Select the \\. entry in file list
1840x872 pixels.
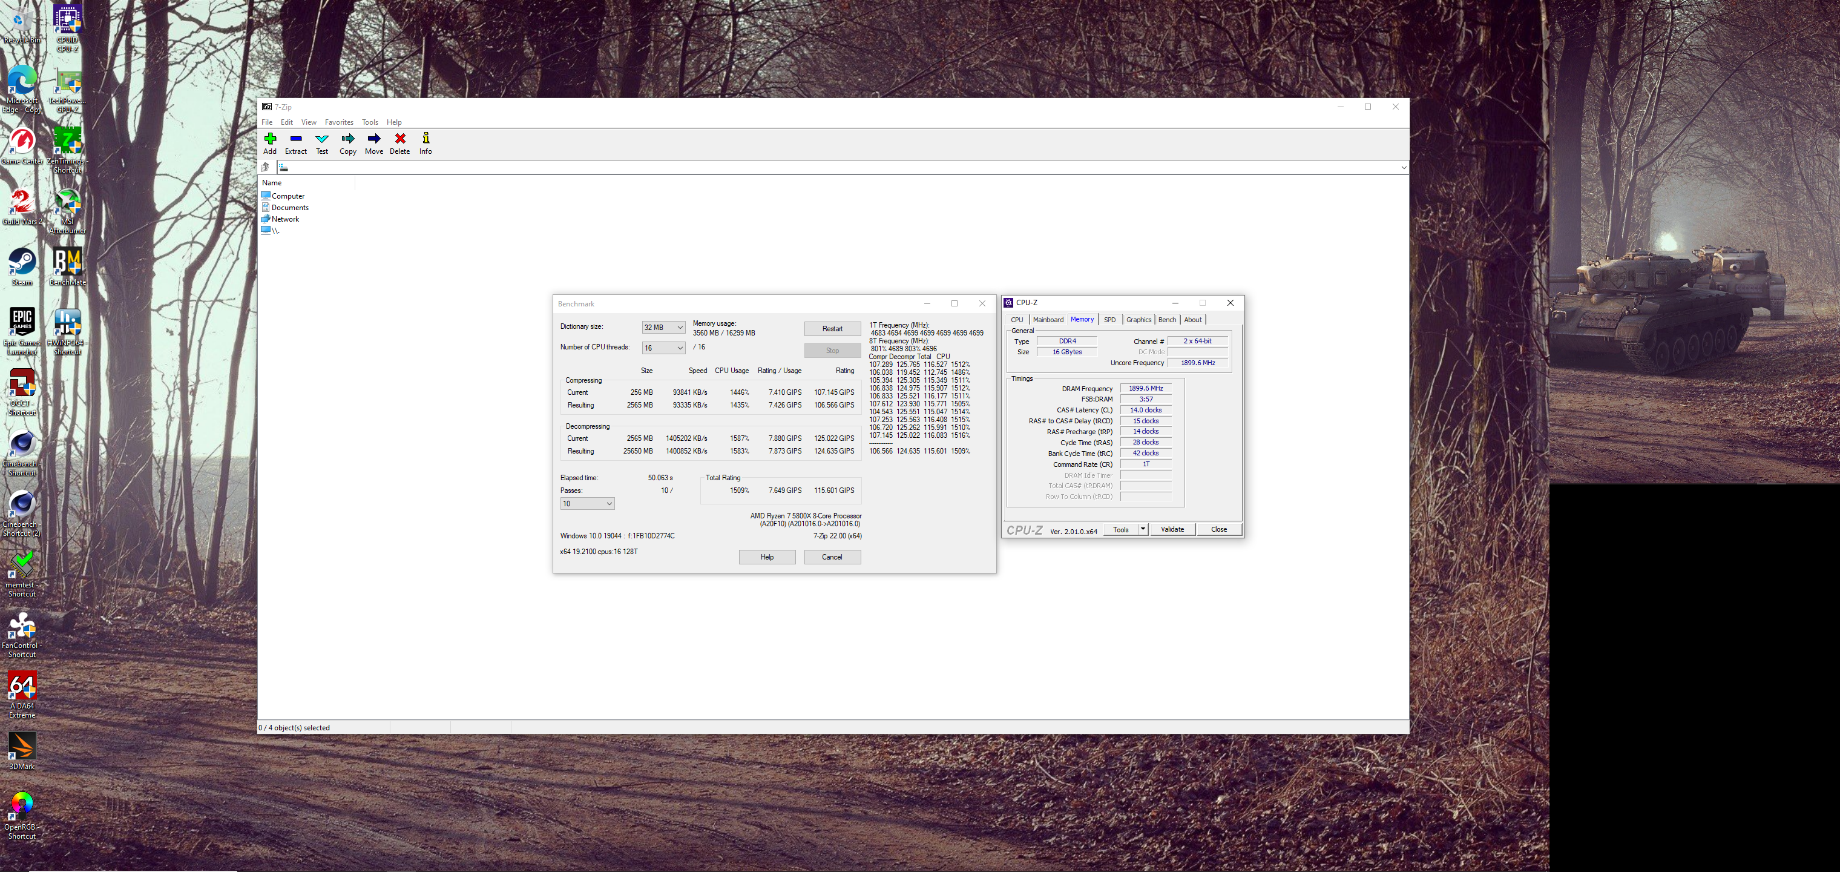(x=271, y=230)
